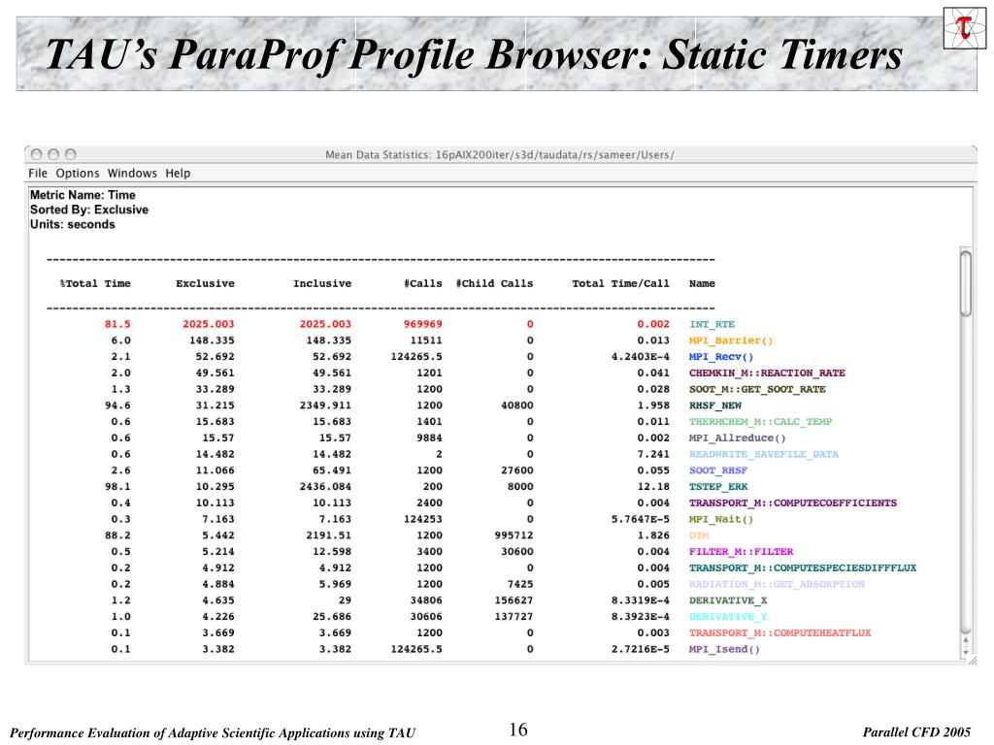Viewport: 994px width, 745px height.
Task: Select the MPI_Allreduce() function name
Action: tap(737, 438)
